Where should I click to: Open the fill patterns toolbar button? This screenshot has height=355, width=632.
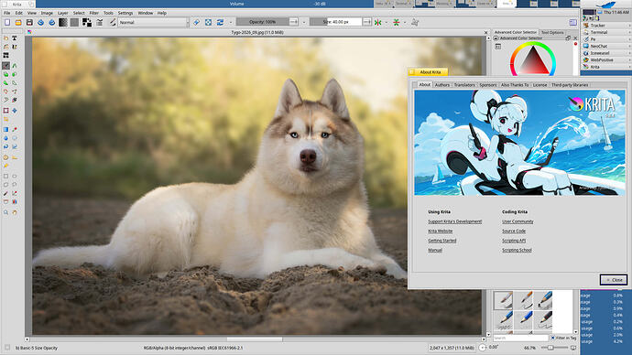point(74,22)
